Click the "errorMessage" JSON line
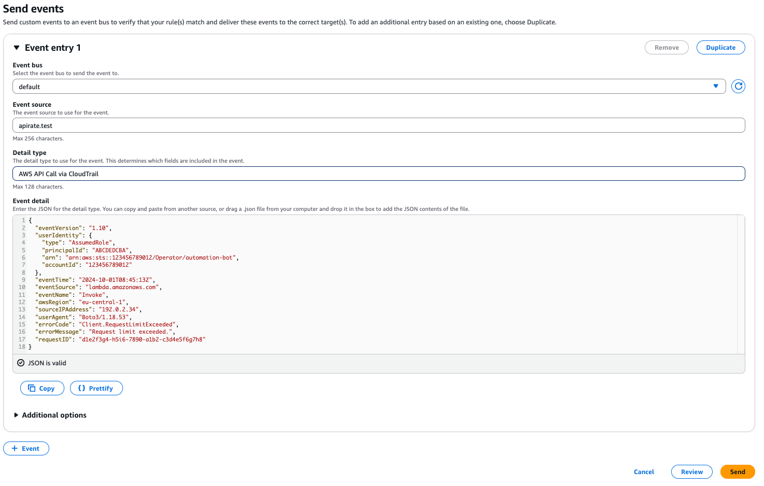This screenshot has height=486, width=764. click(105, 332)
